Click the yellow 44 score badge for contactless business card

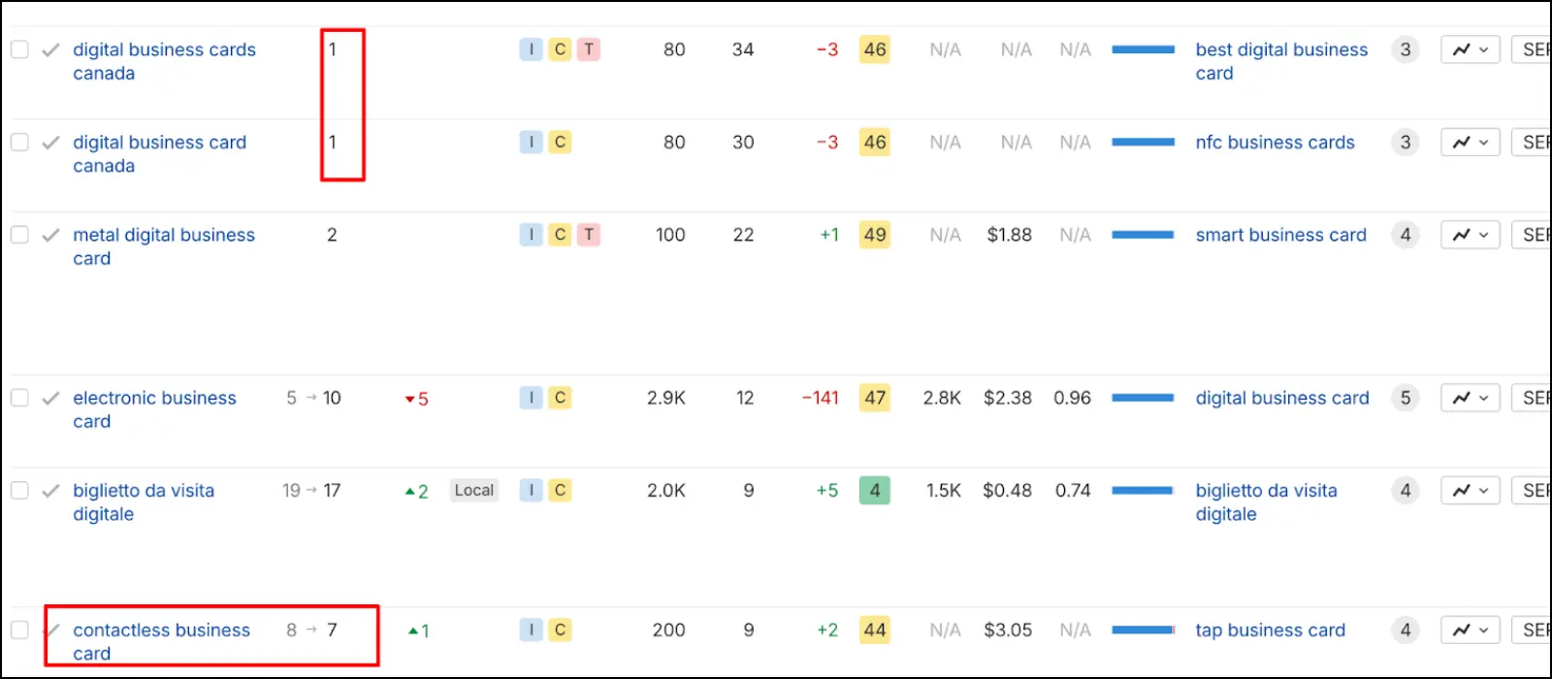875,630
